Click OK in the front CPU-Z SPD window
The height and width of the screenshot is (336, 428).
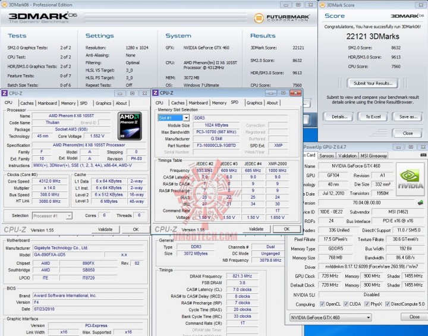click(287, 229)
